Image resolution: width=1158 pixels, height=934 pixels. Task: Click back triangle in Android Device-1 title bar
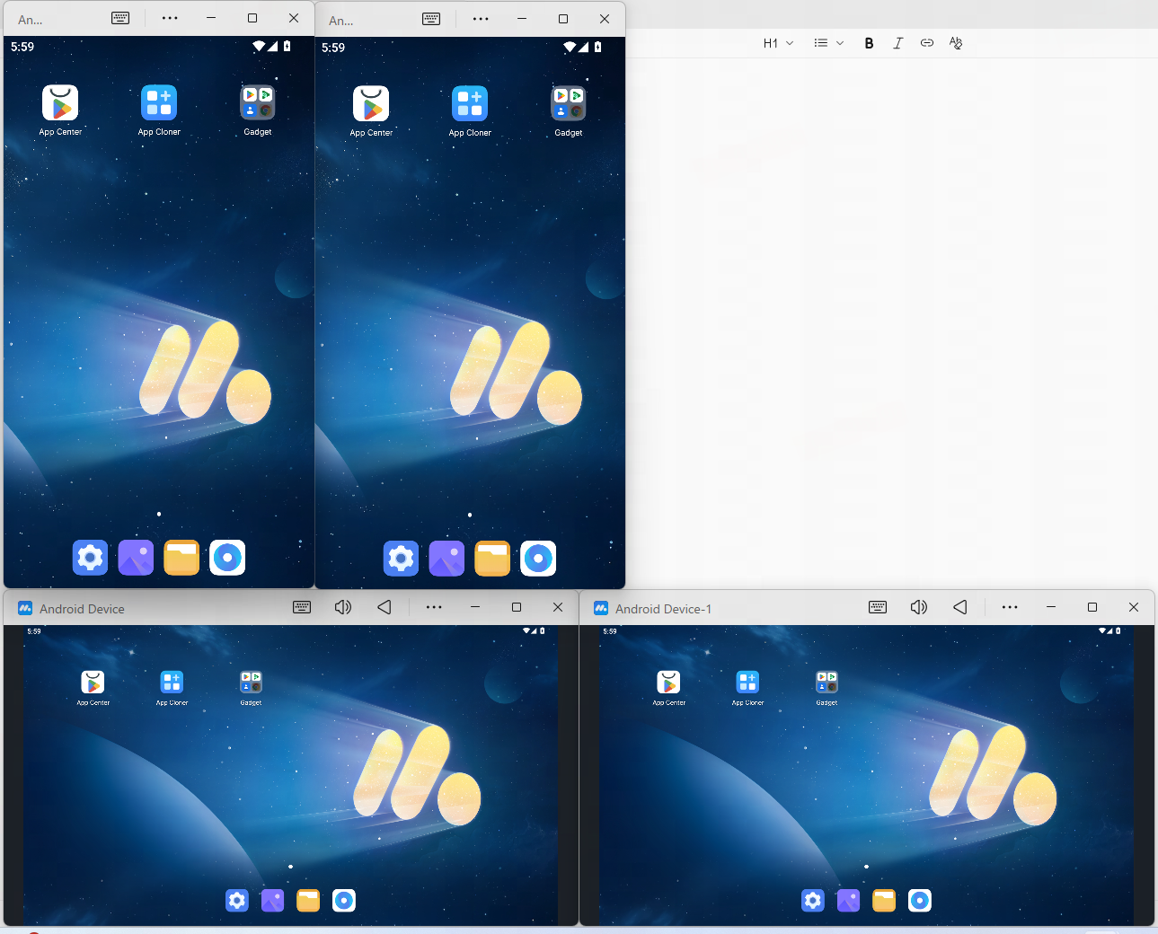pos(960,607)
